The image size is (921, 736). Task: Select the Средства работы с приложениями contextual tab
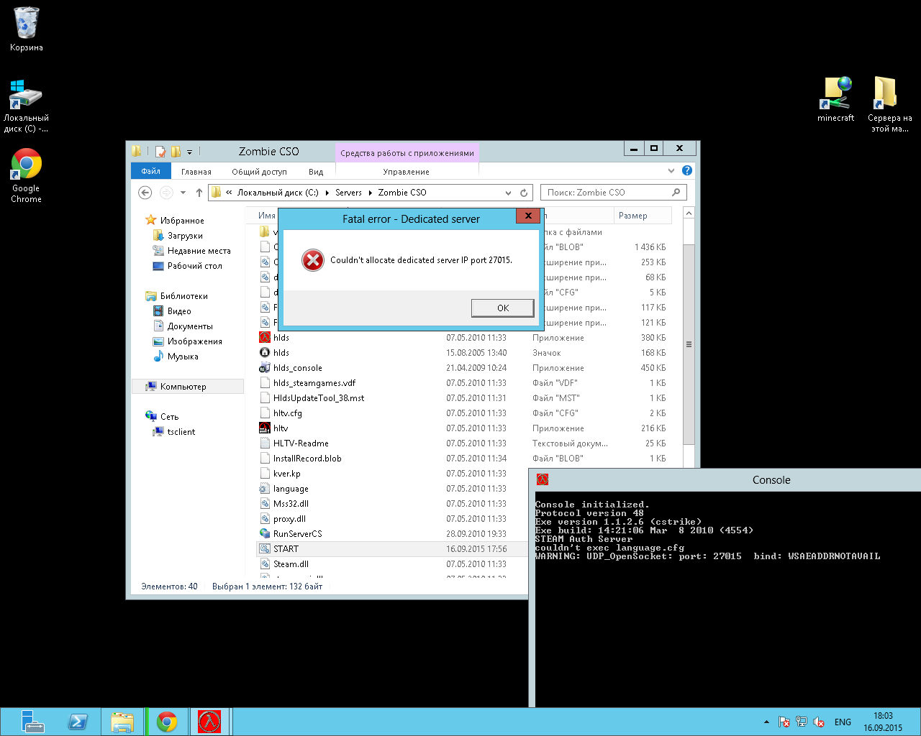(407, 153)
